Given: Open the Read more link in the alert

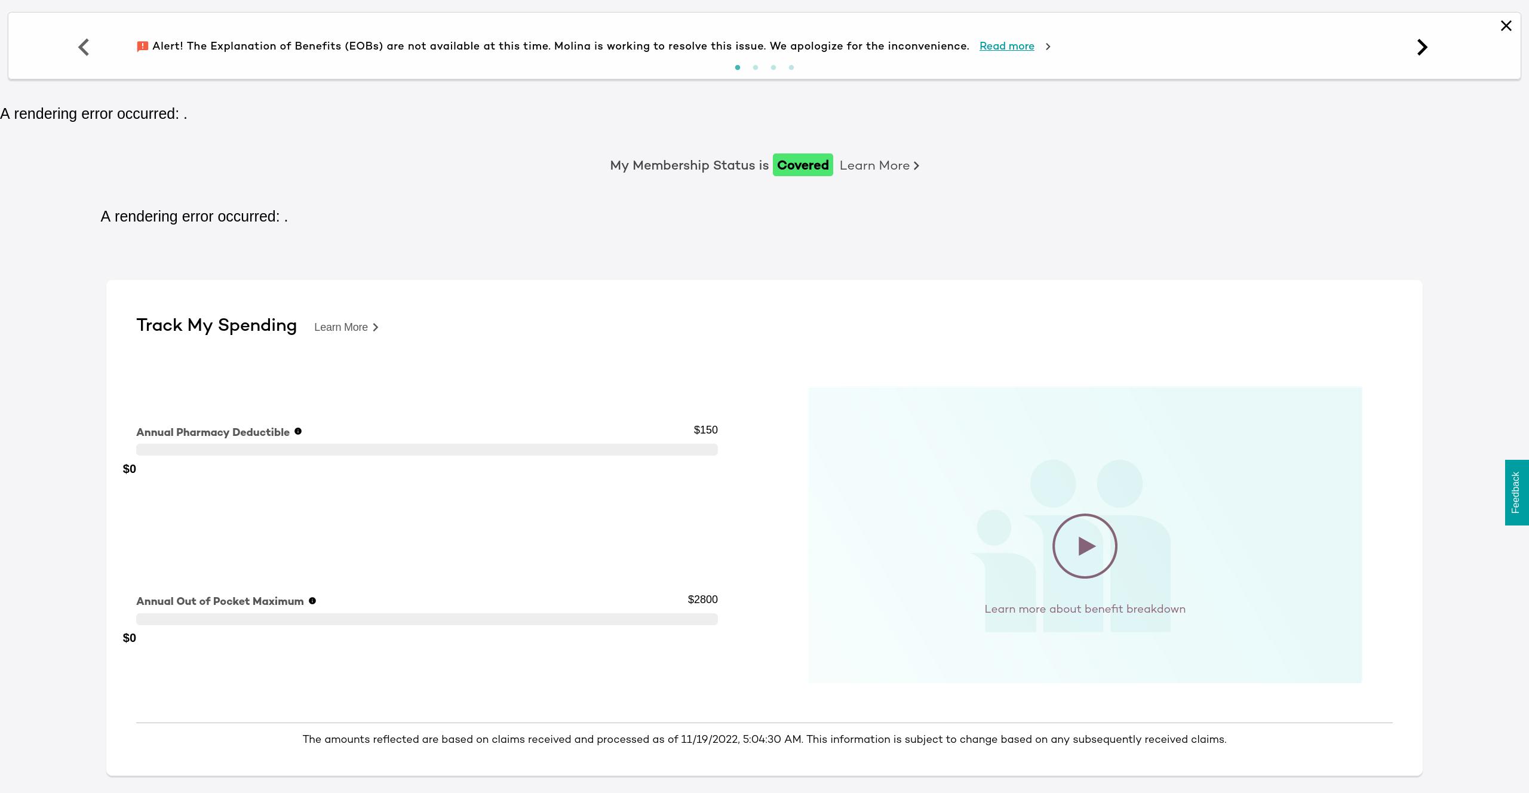Looking at the screenshot, I should (x=1007, y=46).
